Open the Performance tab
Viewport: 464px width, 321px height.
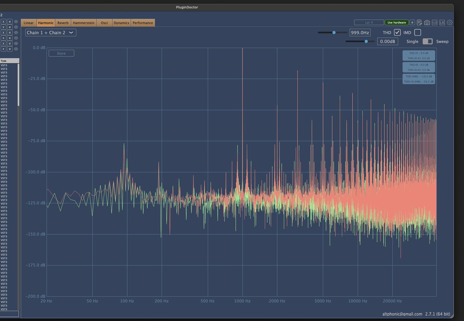point(143,23)
